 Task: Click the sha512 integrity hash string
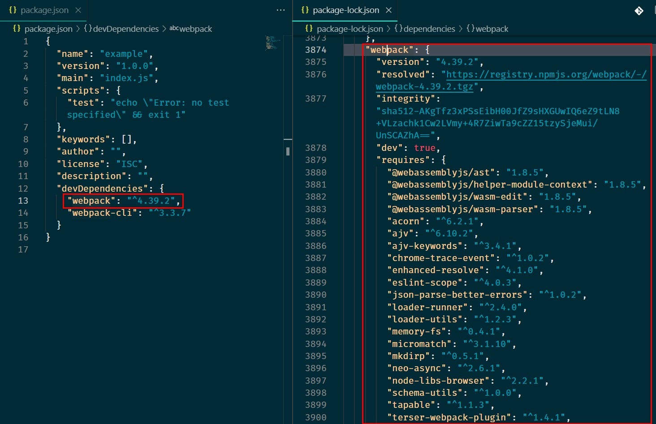click(x=498, y=123)
